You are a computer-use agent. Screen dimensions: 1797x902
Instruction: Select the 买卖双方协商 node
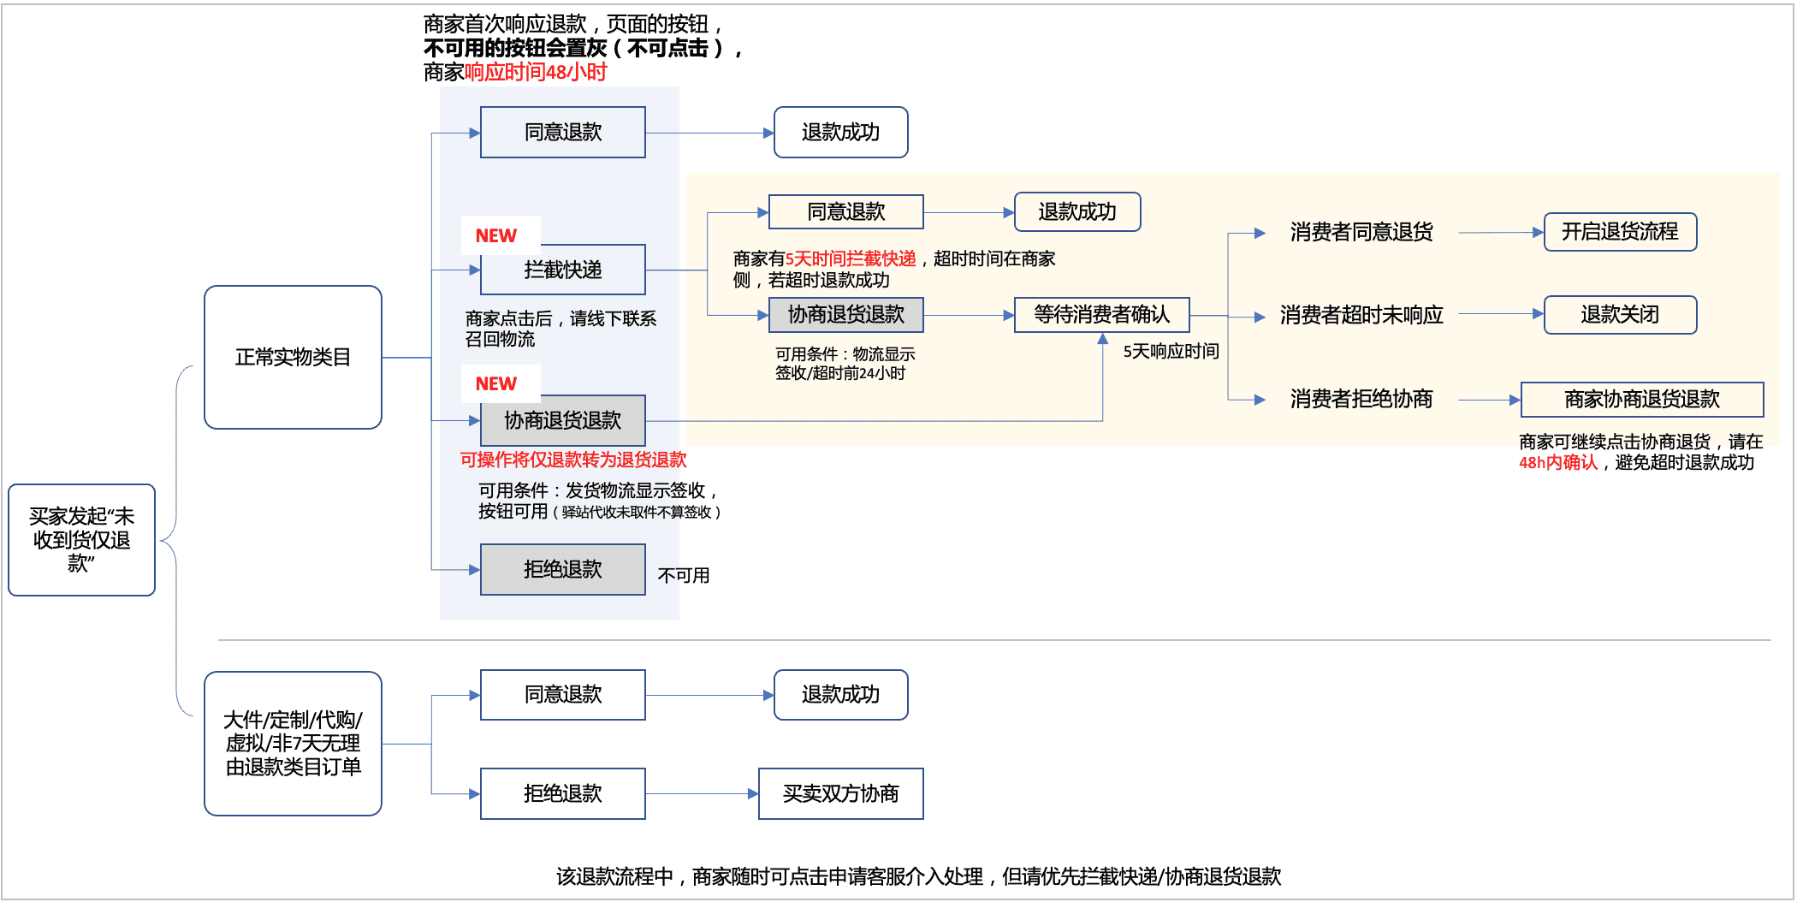(x=841, y=794)
